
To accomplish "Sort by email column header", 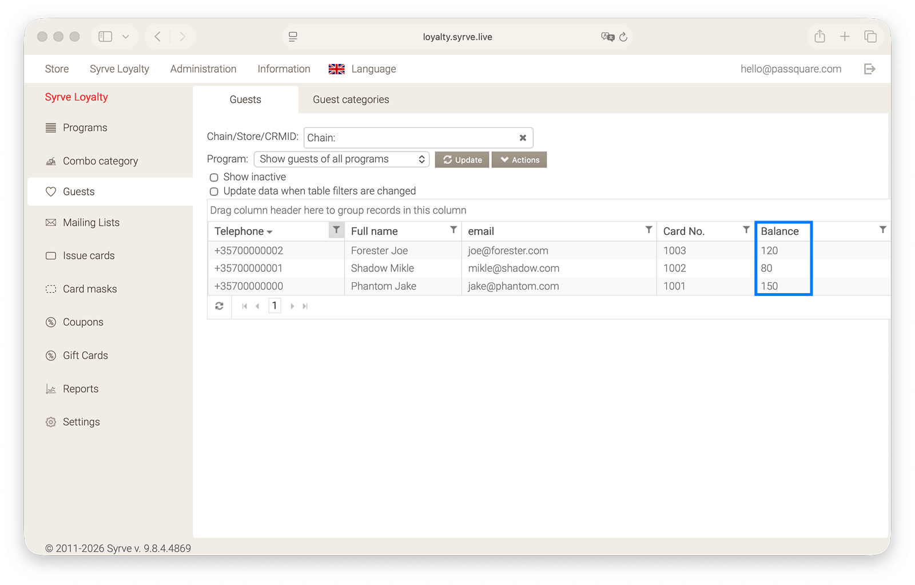I will tap(481, 231).
